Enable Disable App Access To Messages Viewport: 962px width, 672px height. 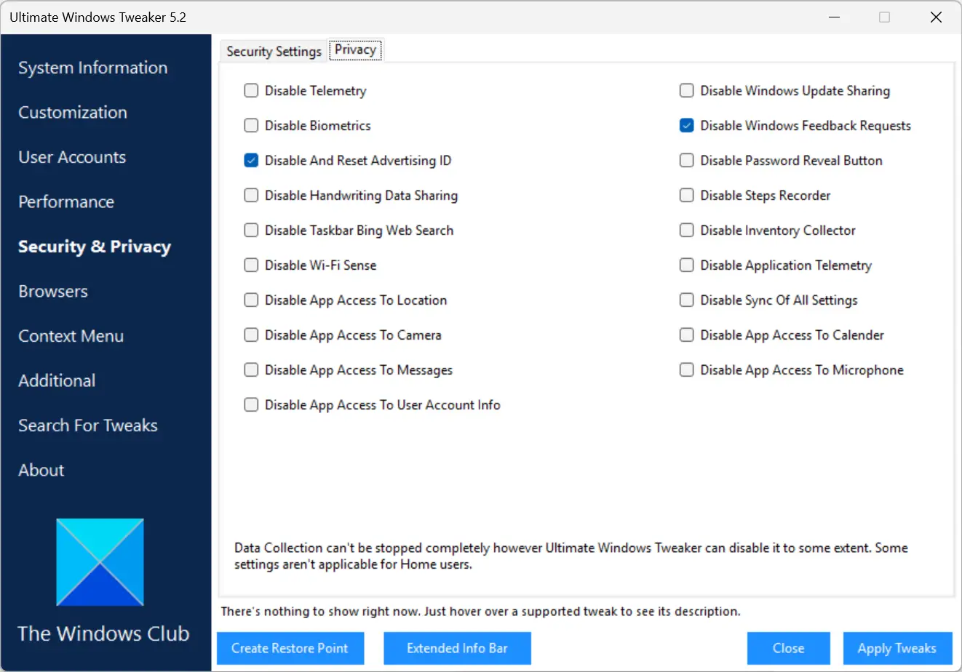pos(251,370)
